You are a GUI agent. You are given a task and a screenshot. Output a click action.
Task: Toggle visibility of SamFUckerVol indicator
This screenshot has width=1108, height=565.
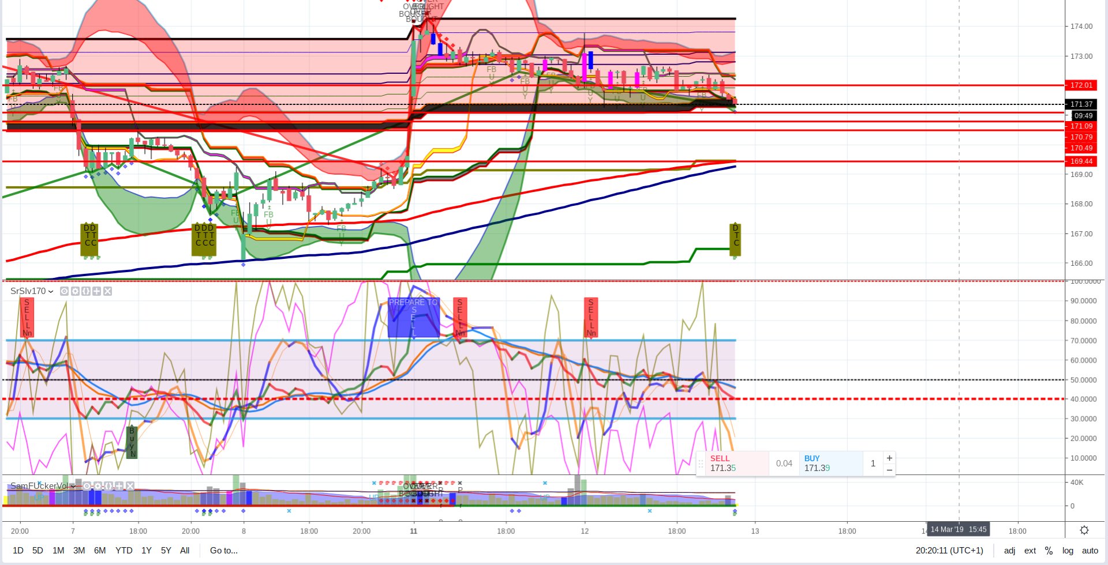pyautogui.click(x=87, y=486)
